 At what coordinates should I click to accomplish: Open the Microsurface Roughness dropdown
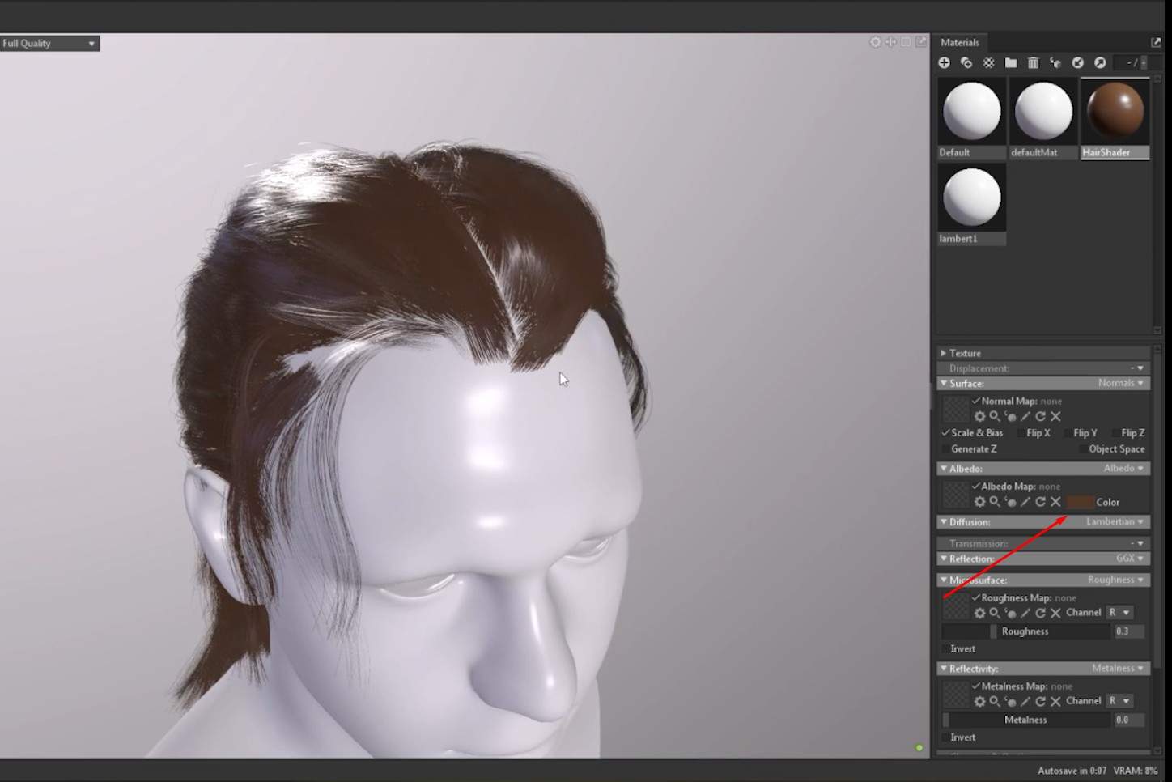tap(1116, 580)
